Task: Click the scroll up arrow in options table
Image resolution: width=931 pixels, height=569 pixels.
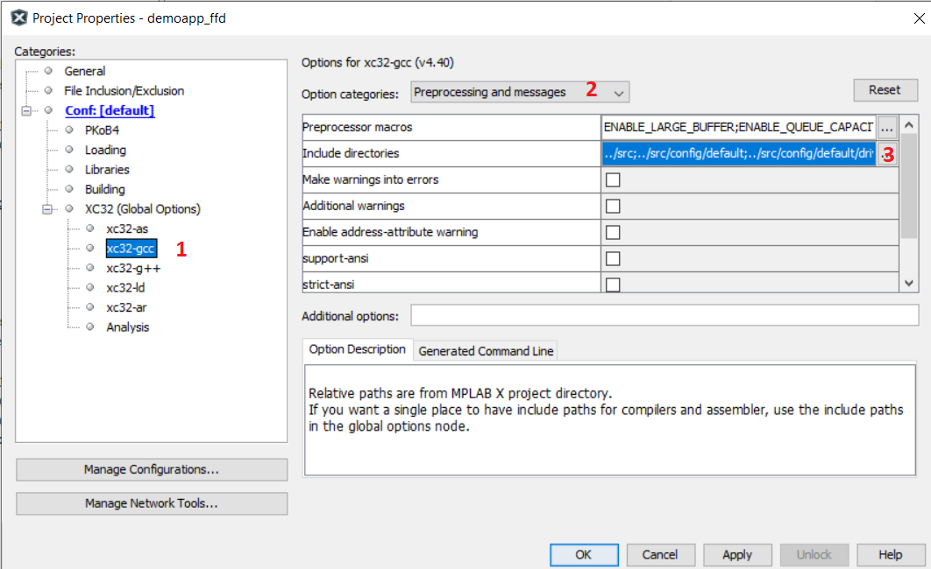Action: [909, 126]
